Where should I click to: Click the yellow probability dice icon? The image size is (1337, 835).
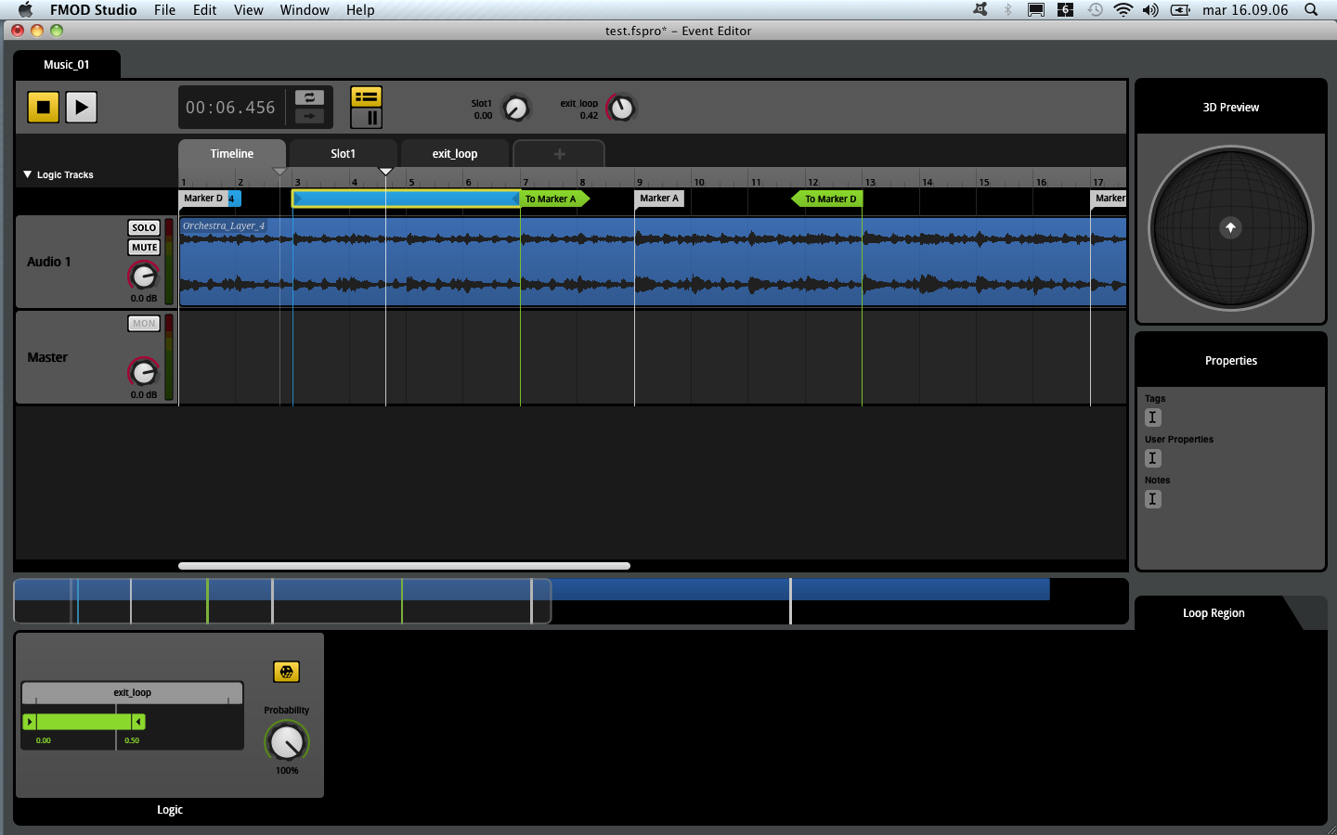(286, 672)
